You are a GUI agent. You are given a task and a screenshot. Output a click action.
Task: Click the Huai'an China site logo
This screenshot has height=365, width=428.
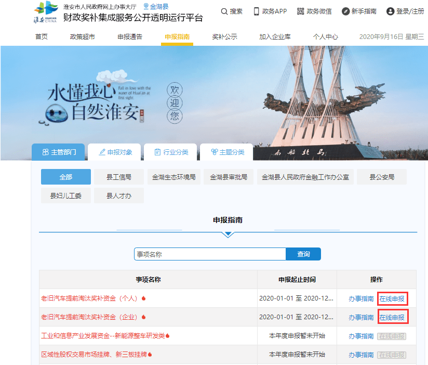pyautogui.click(x=46, y=12)
